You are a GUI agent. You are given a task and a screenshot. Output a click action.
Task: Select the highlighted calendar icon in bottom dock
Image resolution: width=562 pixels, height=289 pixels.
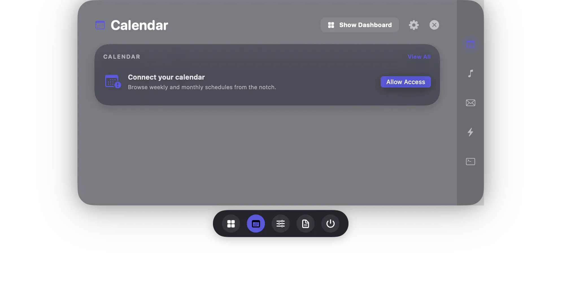tap(256, 224)
